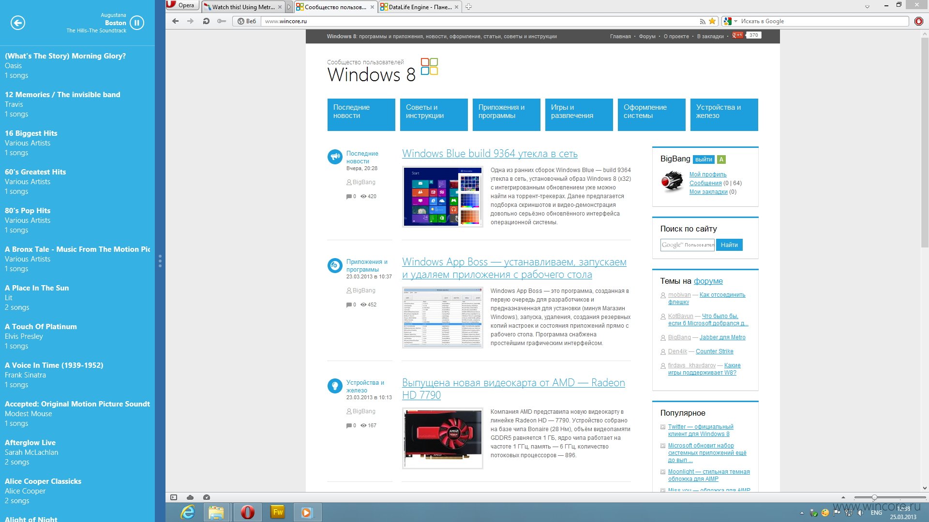Open File Explorer from the taskbar

point(216,512)
